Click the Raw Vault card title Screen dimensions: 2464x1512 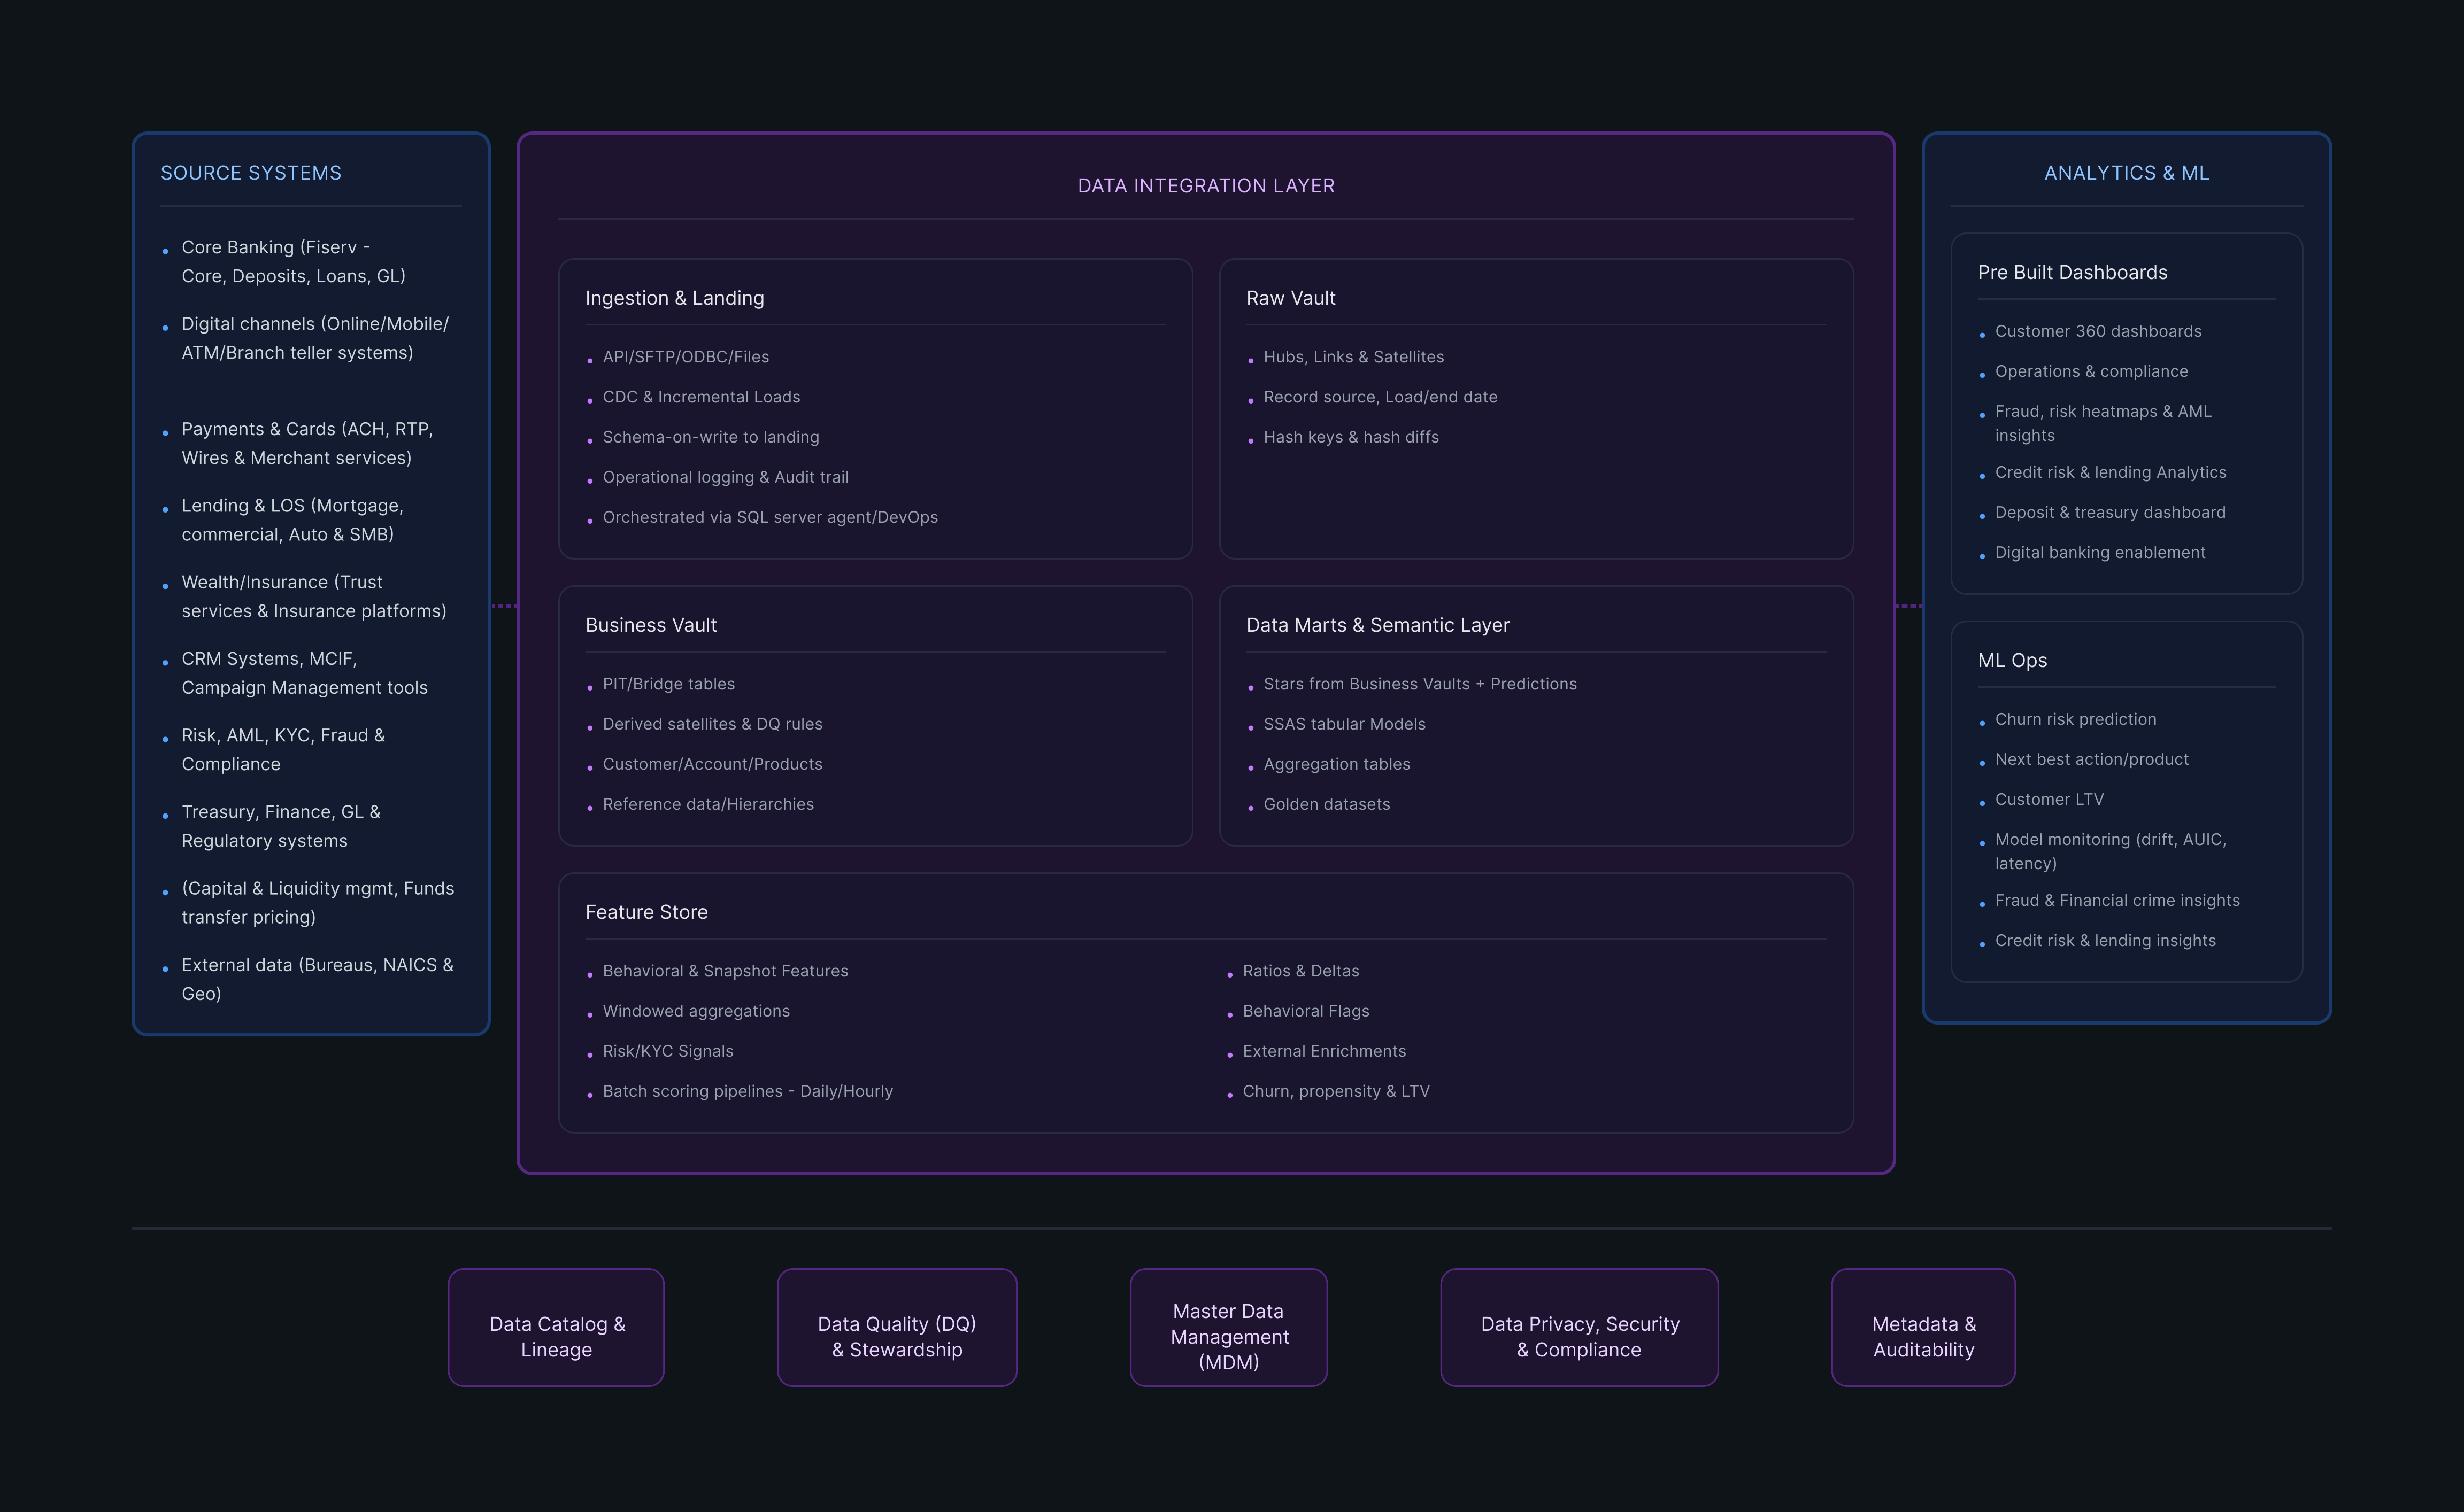(1290, 298)
